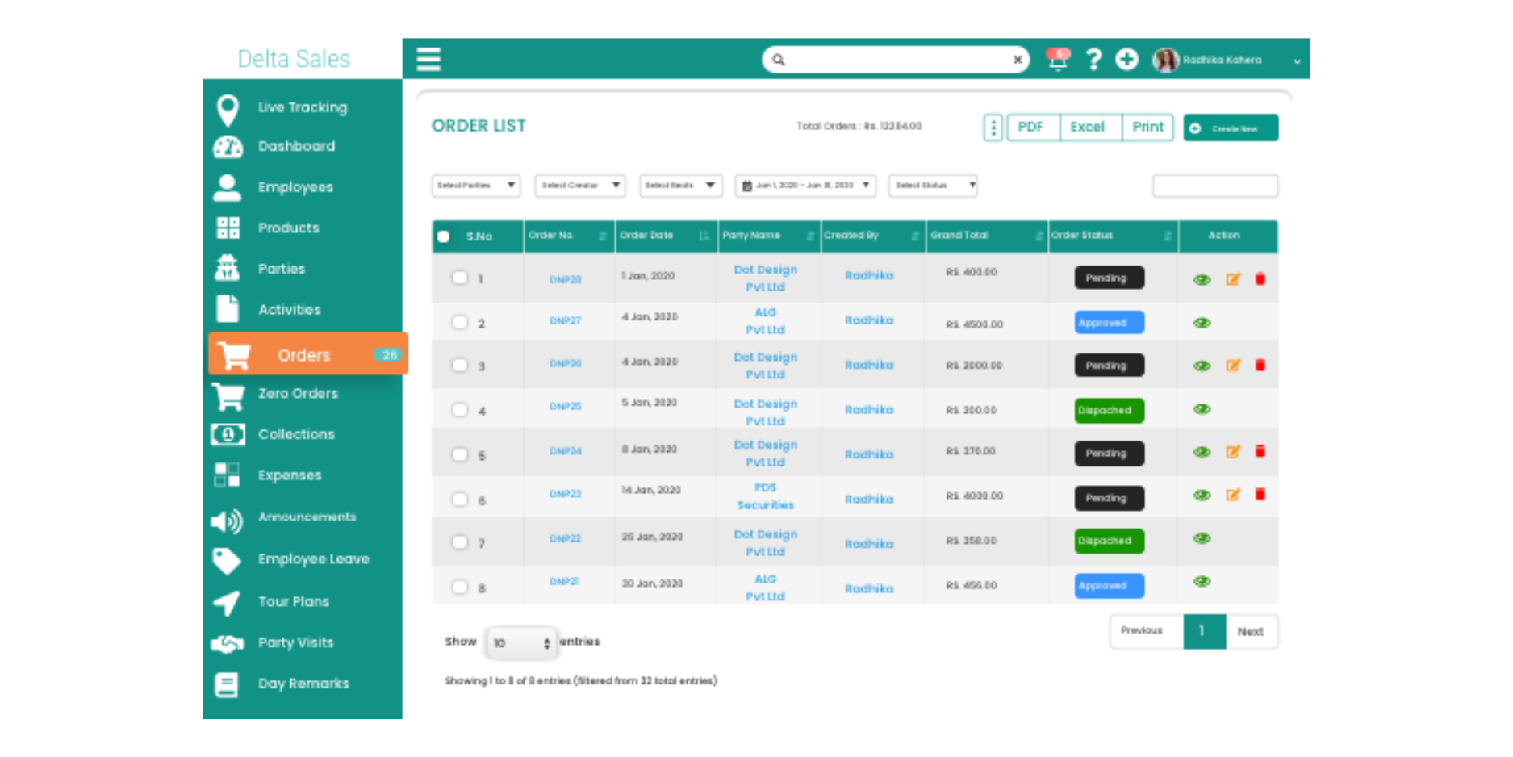View order DNP28 using eye icon

click(x=1202, y=279)
